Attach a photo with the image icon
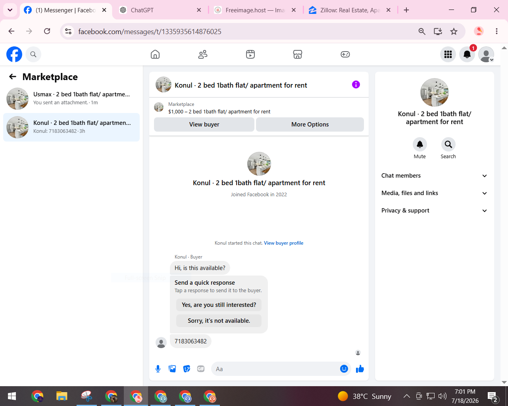This screenshot has width=508, height=406. 172,369
